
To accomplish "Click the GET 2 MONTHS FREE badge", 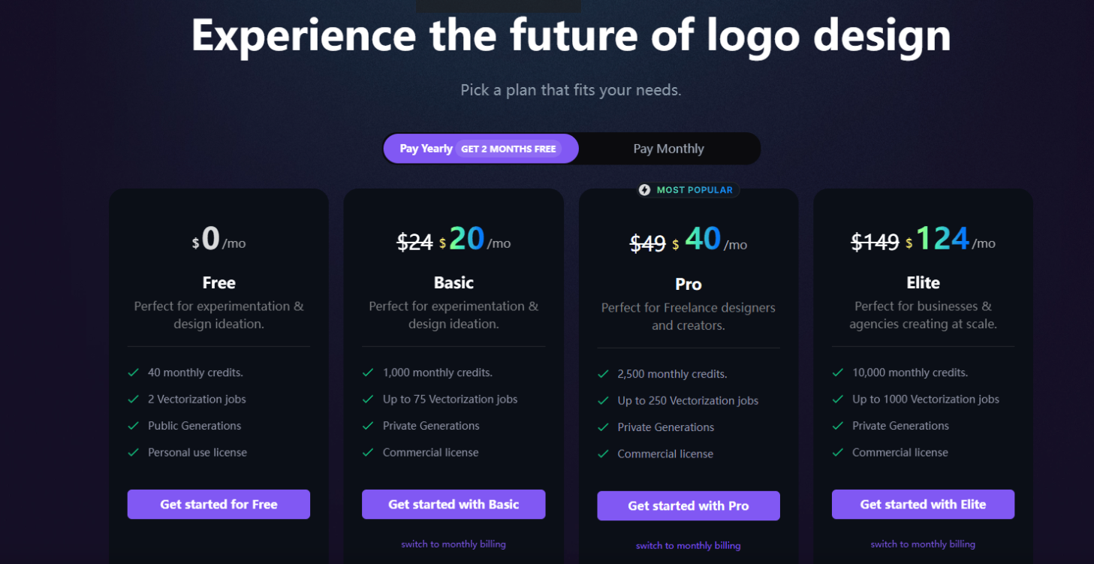I will click(508, 149).
